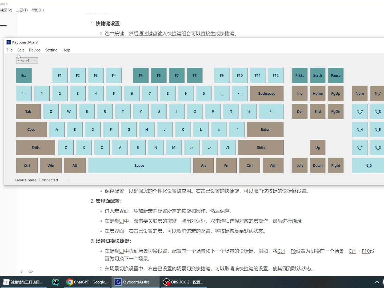Select the backslash key
The image size is (384, 288).
coord(271,111)
